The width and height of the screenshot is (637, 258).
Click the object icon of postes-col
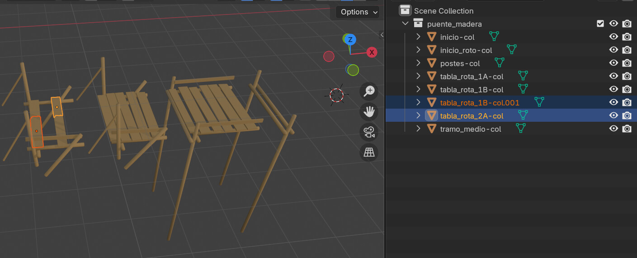point(432,63)
